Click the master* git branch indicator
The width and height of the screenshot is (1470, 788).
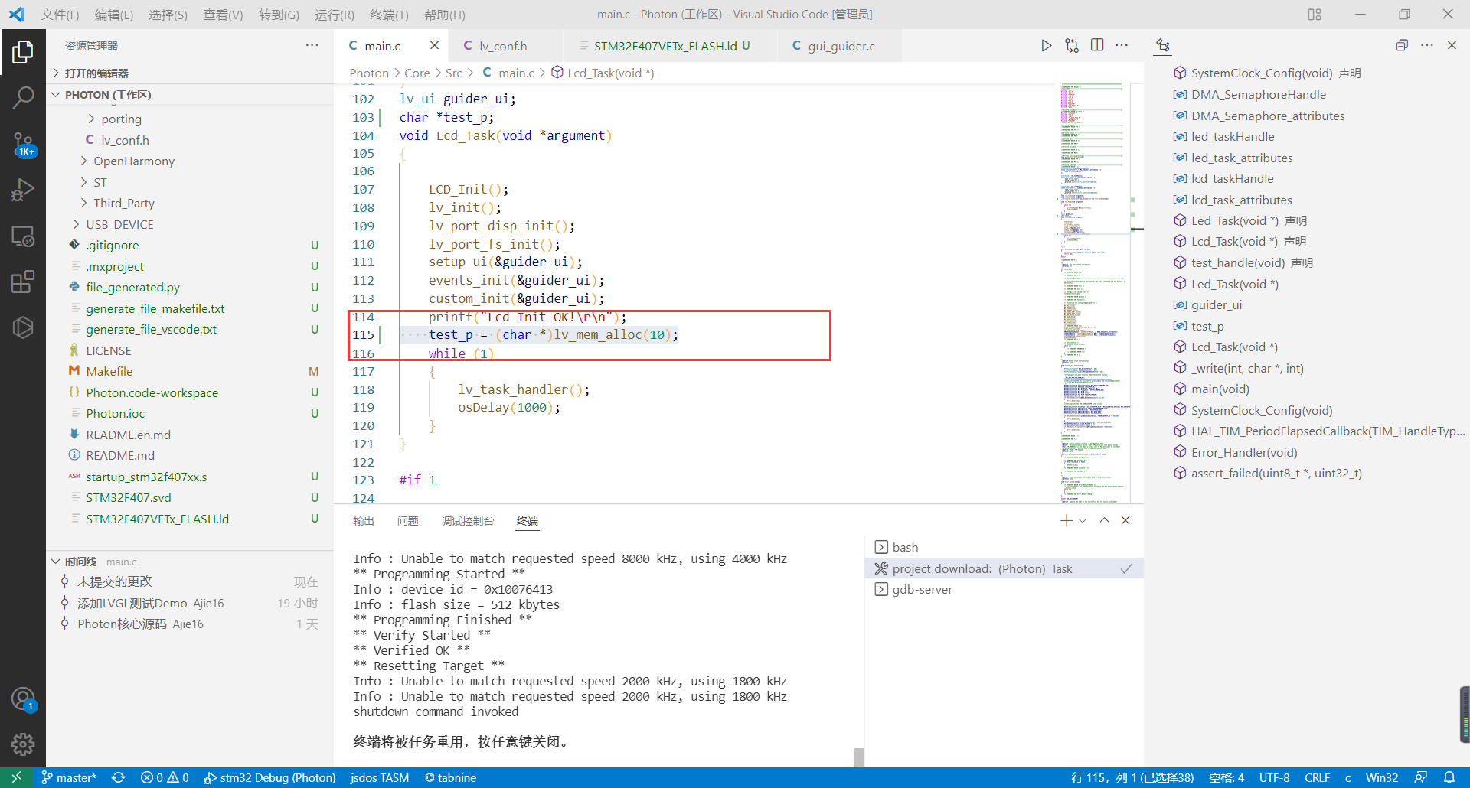pyautogui.click(x=68, y=777)
